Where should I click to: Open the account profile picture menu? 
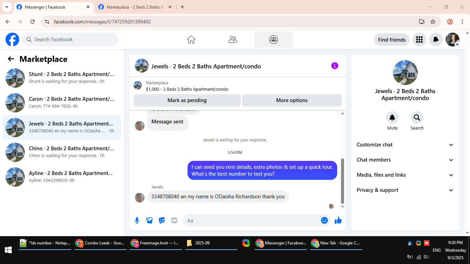tap(452, 40)
